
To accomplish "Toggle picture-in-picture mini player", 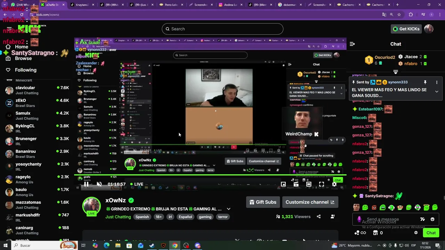I will 283,184.
